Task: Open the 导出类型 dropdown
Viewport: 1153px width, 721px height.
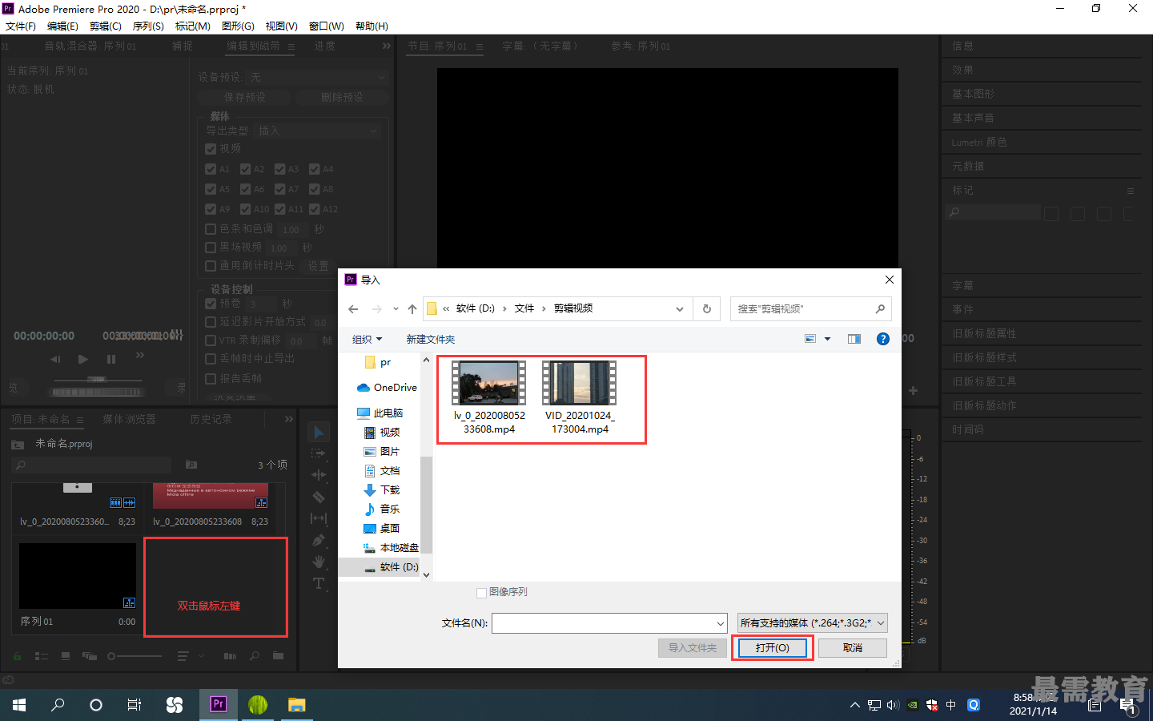Action: coord(318,131)
